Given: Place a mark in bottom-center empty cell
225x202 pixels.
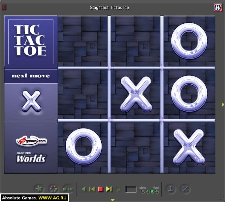Looking at the screenshot, I should [136, 148].
